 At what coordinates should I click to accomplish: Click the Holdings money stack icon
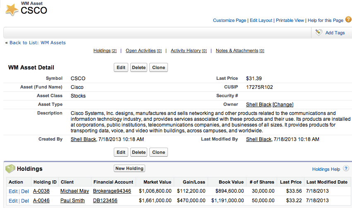click(x=10, y=169)
